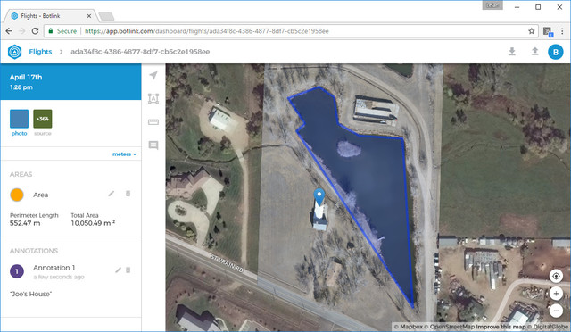Screen dimensions: 571x332
Task: Select the ruler distance tool
Action: (x=153, y=122)
